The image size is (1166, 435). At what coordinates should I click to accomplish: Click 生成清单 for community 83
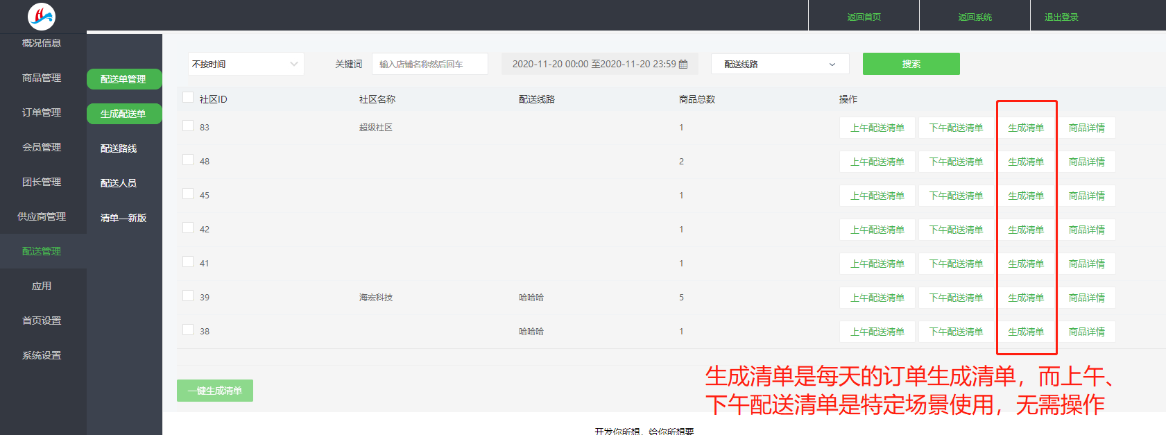(1026, 128)
